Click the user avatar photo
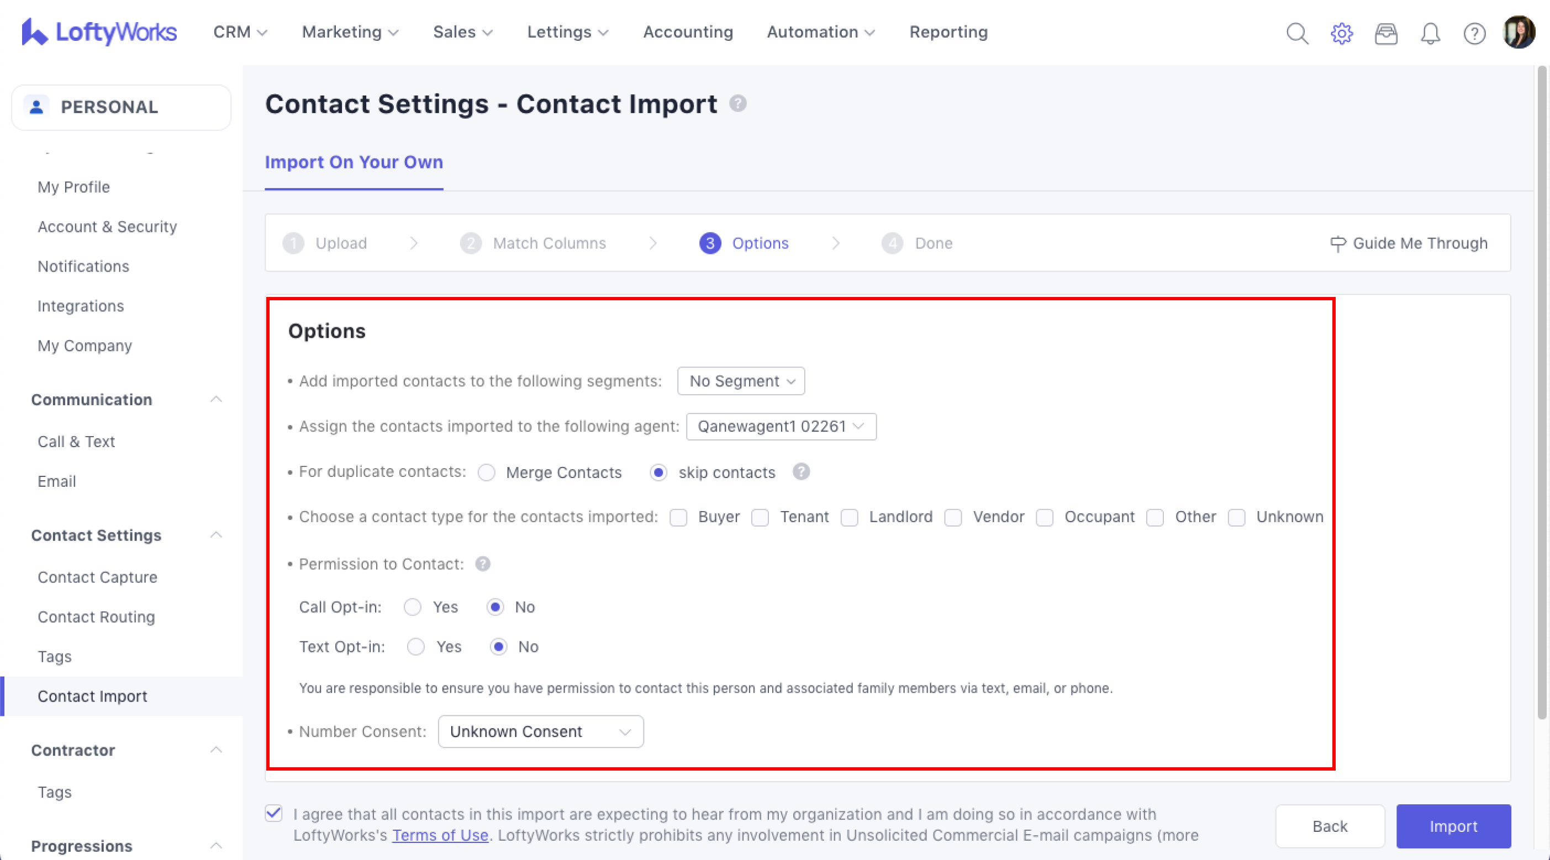The height and width of the screenshot is (860, 1550). tap(1519, 32)
